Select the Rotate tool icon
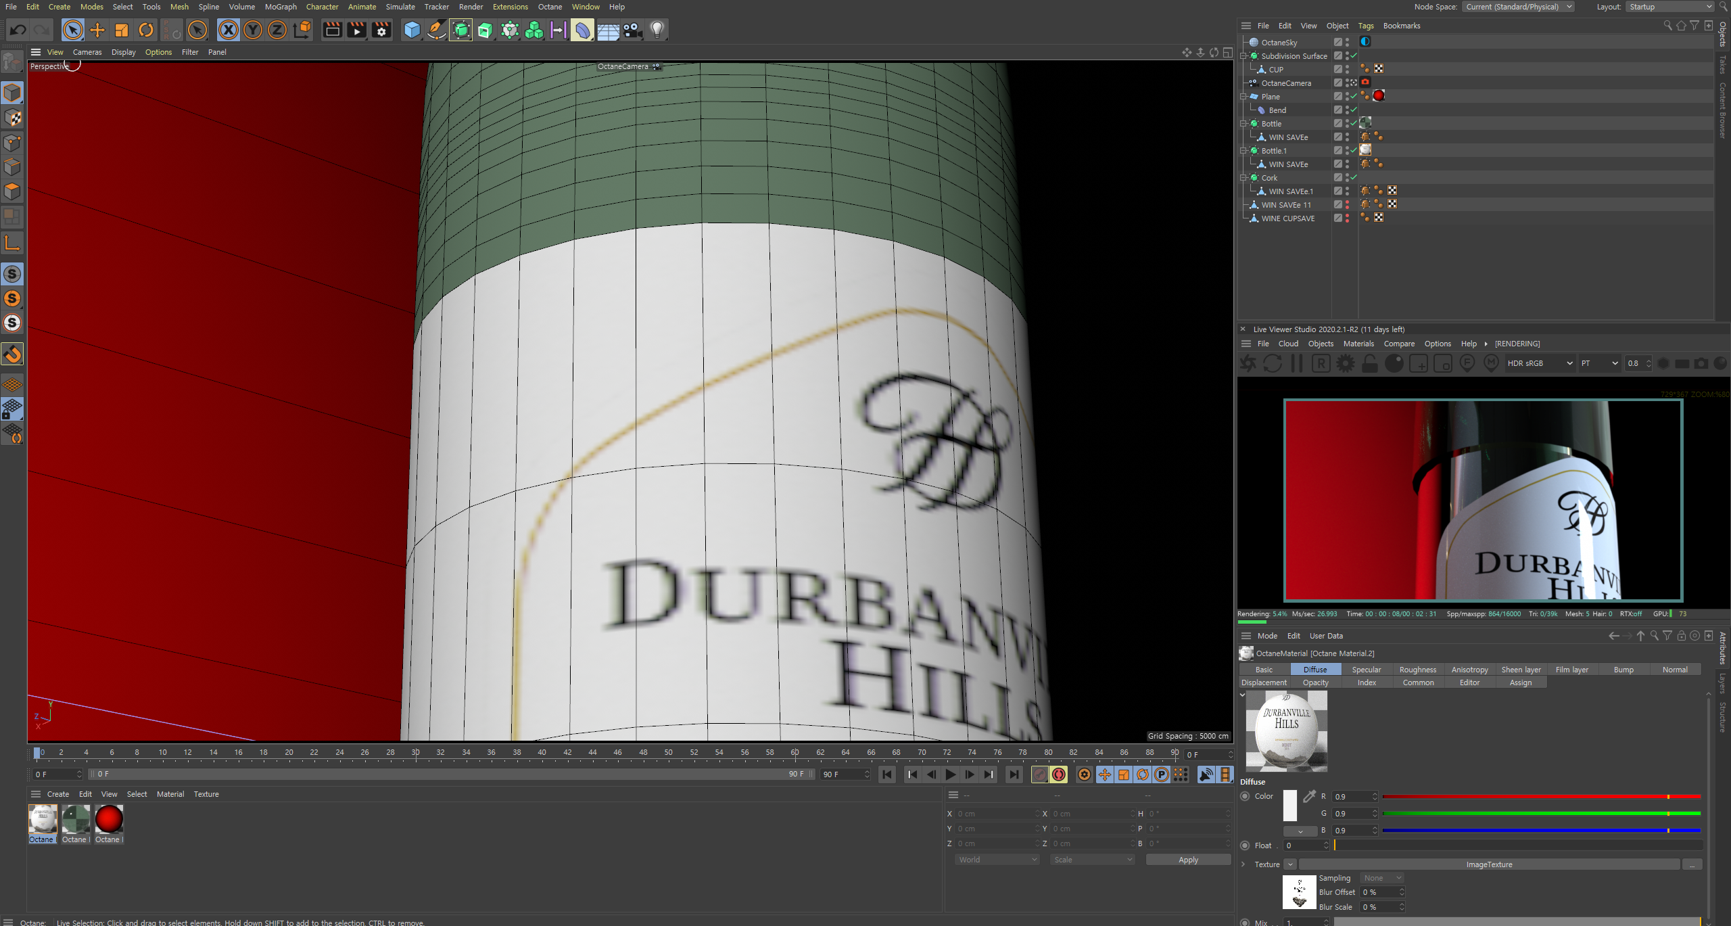This screenshot has height=926, width=1731. [146, 30]
